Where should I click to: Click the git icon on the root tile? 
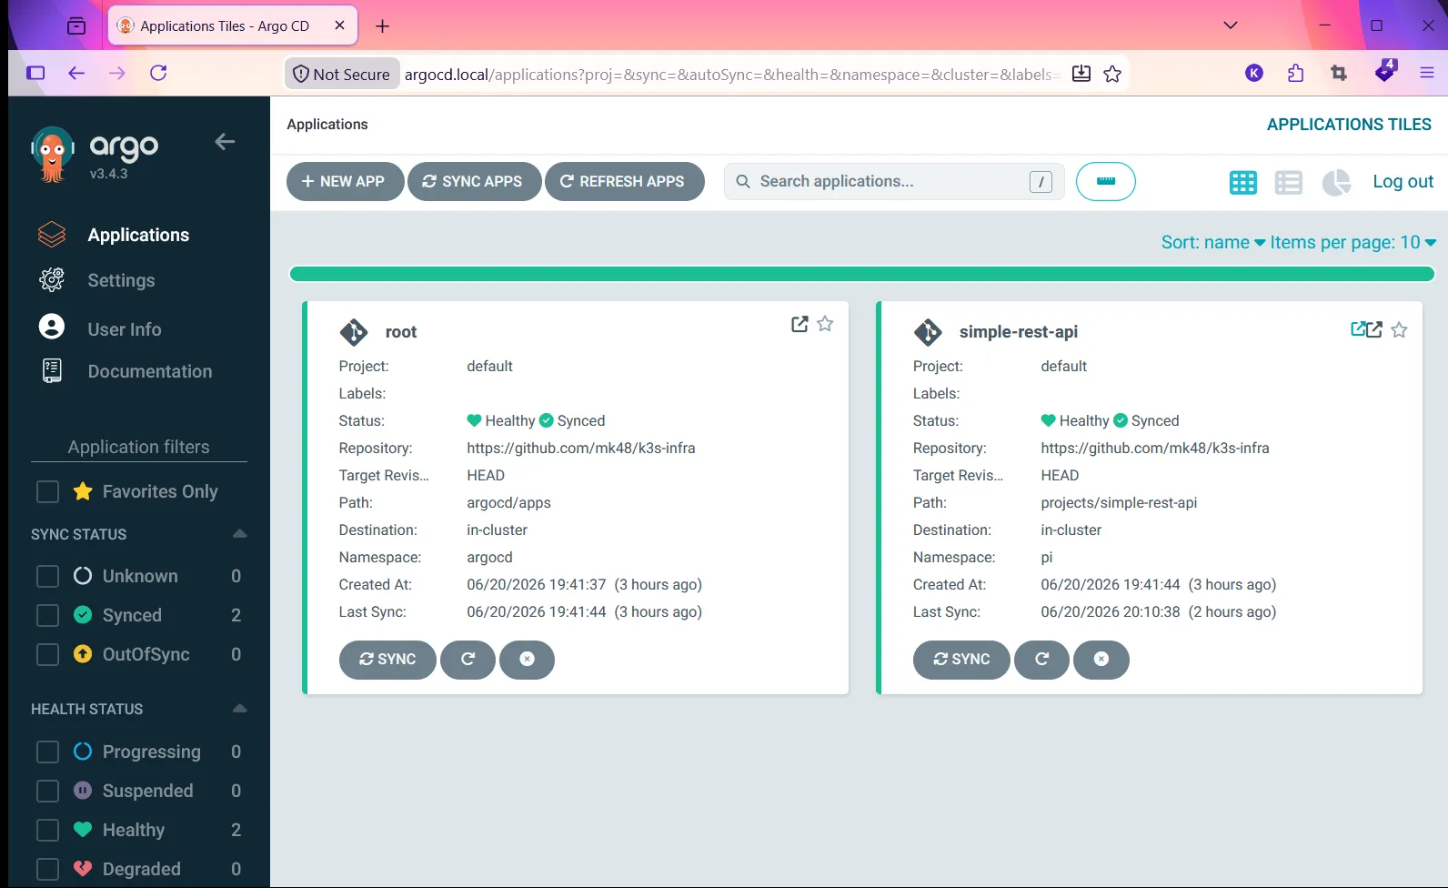tap(354, 332)
